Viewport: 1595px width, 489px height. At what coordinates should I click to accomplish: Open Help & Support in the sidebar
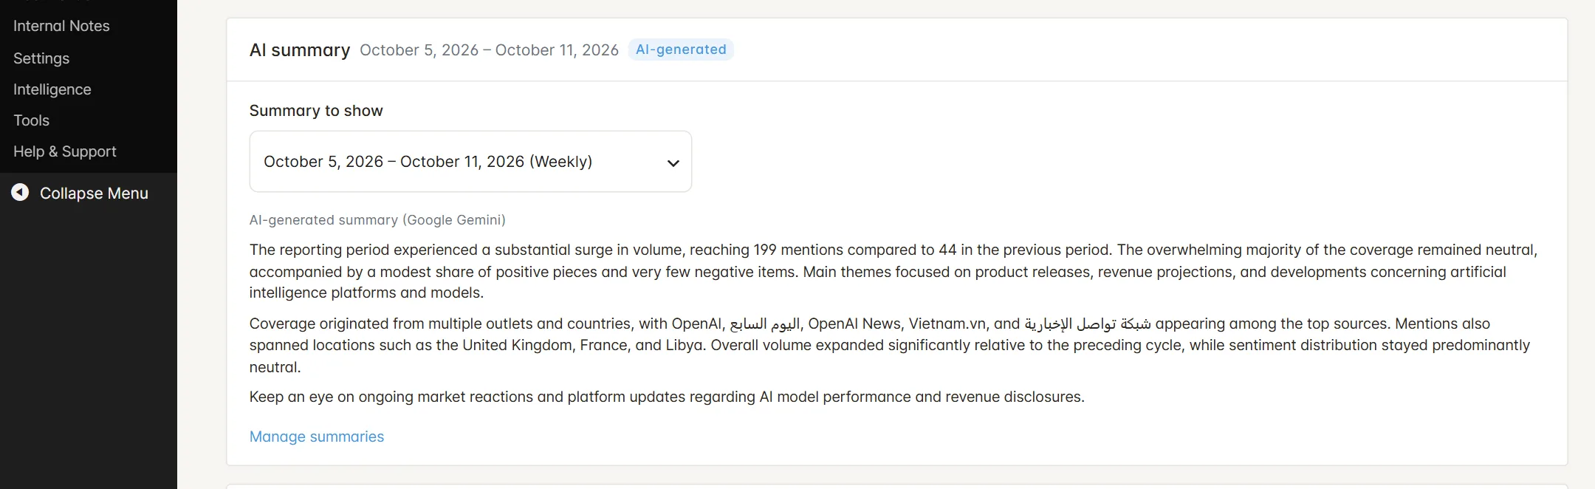(65, 151)
